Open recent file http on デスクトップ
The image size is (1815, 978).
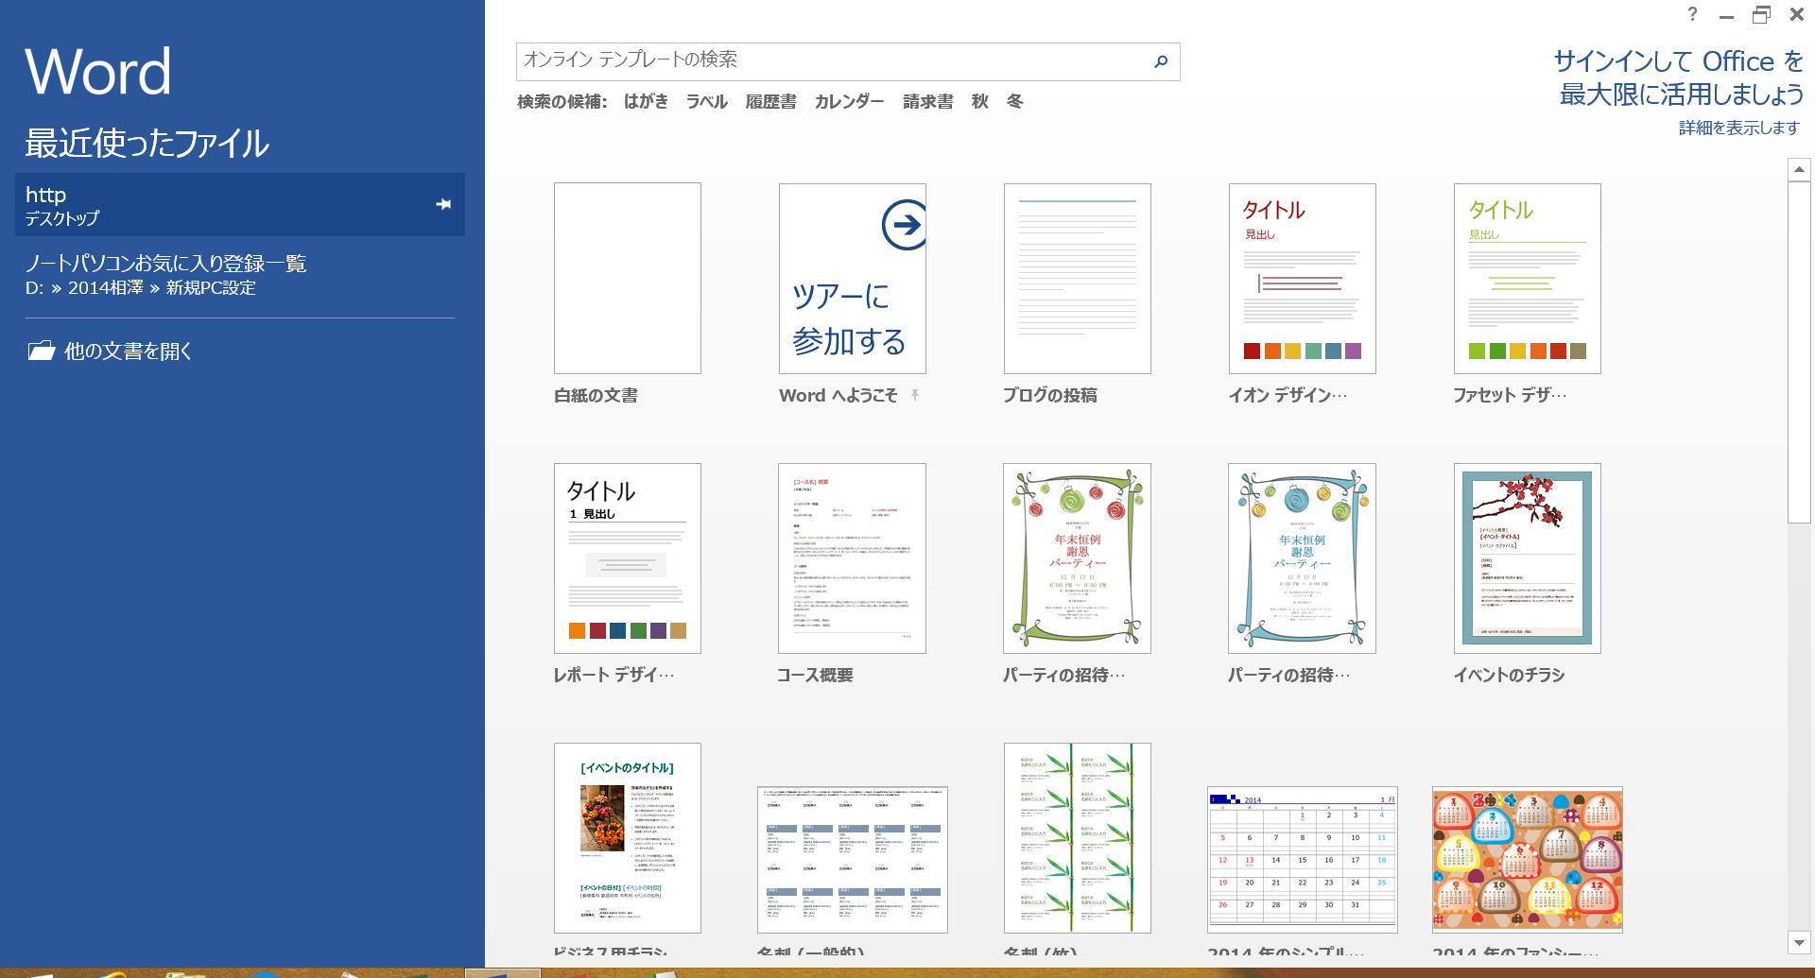point(240,204)
